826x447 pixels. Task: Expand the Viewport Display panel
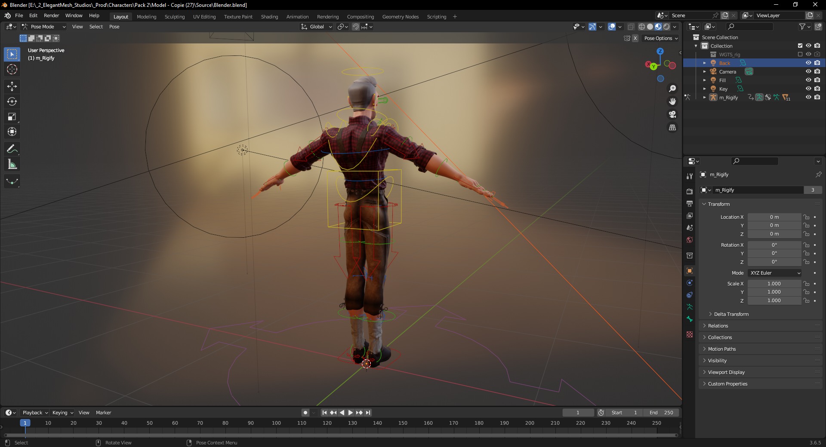point(726,372)
